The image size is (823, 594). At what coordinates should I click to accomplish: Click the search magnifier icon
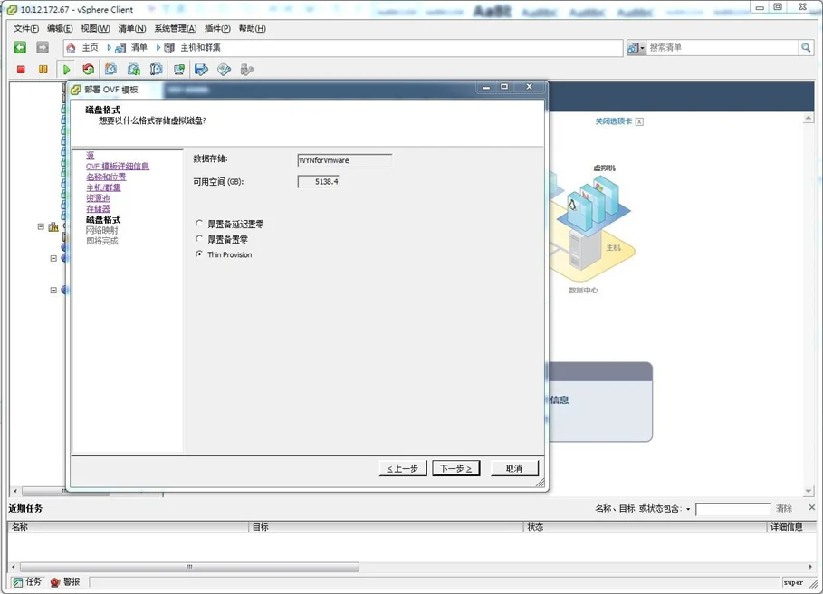[806, 48]
